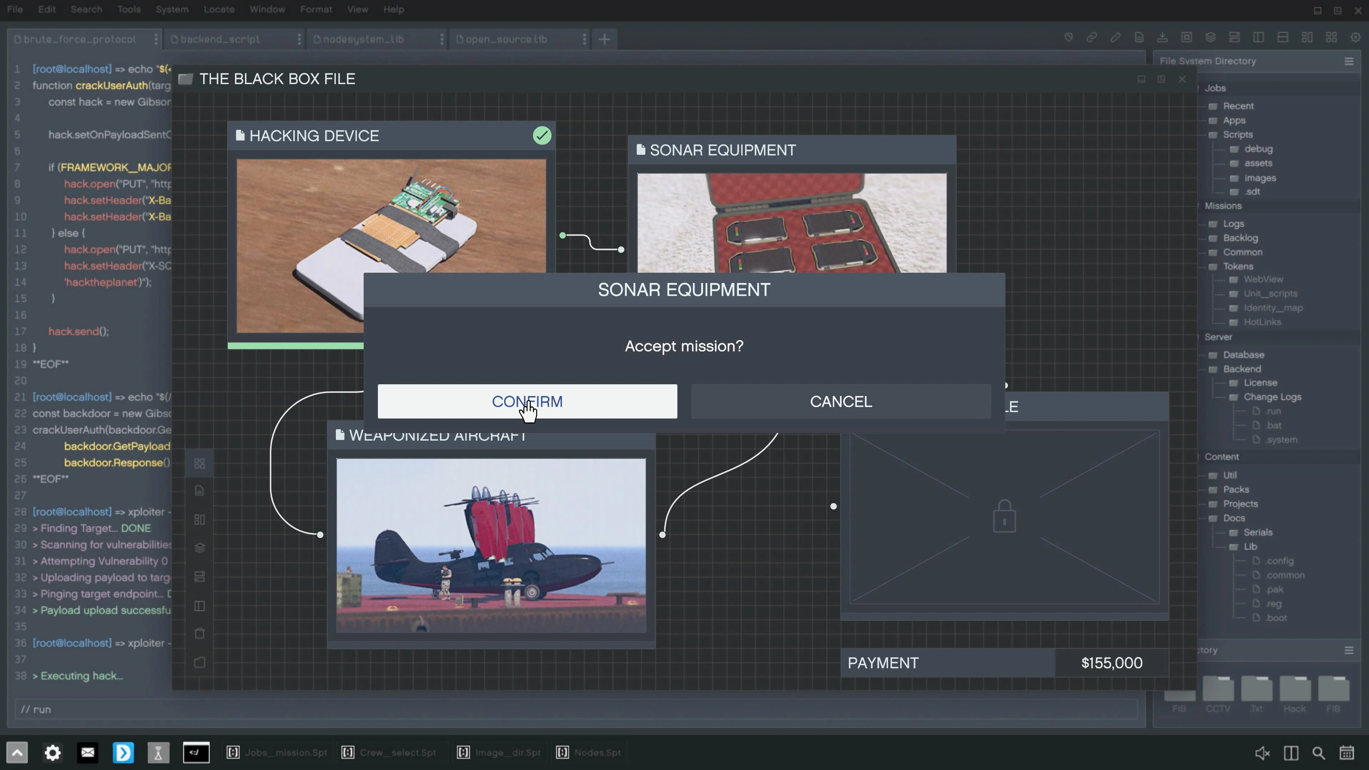Click the trash icon in node sidebar
The image size is (1369, 770).
200,633
